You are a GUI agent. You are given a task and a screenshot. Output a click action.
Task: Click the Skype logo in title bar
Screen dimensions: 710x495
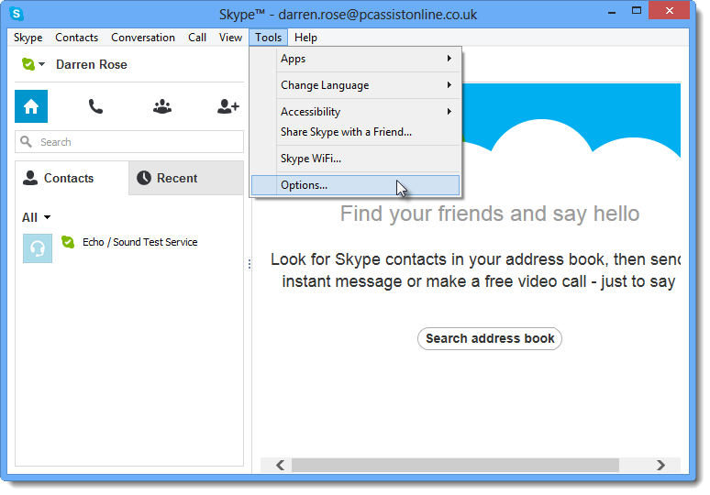[17, 14]
